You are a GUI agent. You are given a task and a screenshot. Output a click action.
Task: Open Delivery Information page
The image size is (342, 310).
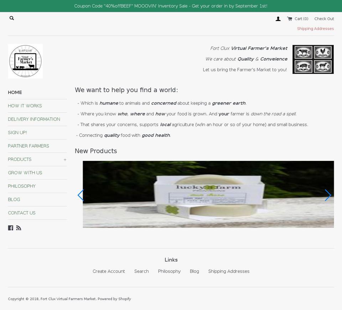[x=34, y=119]
